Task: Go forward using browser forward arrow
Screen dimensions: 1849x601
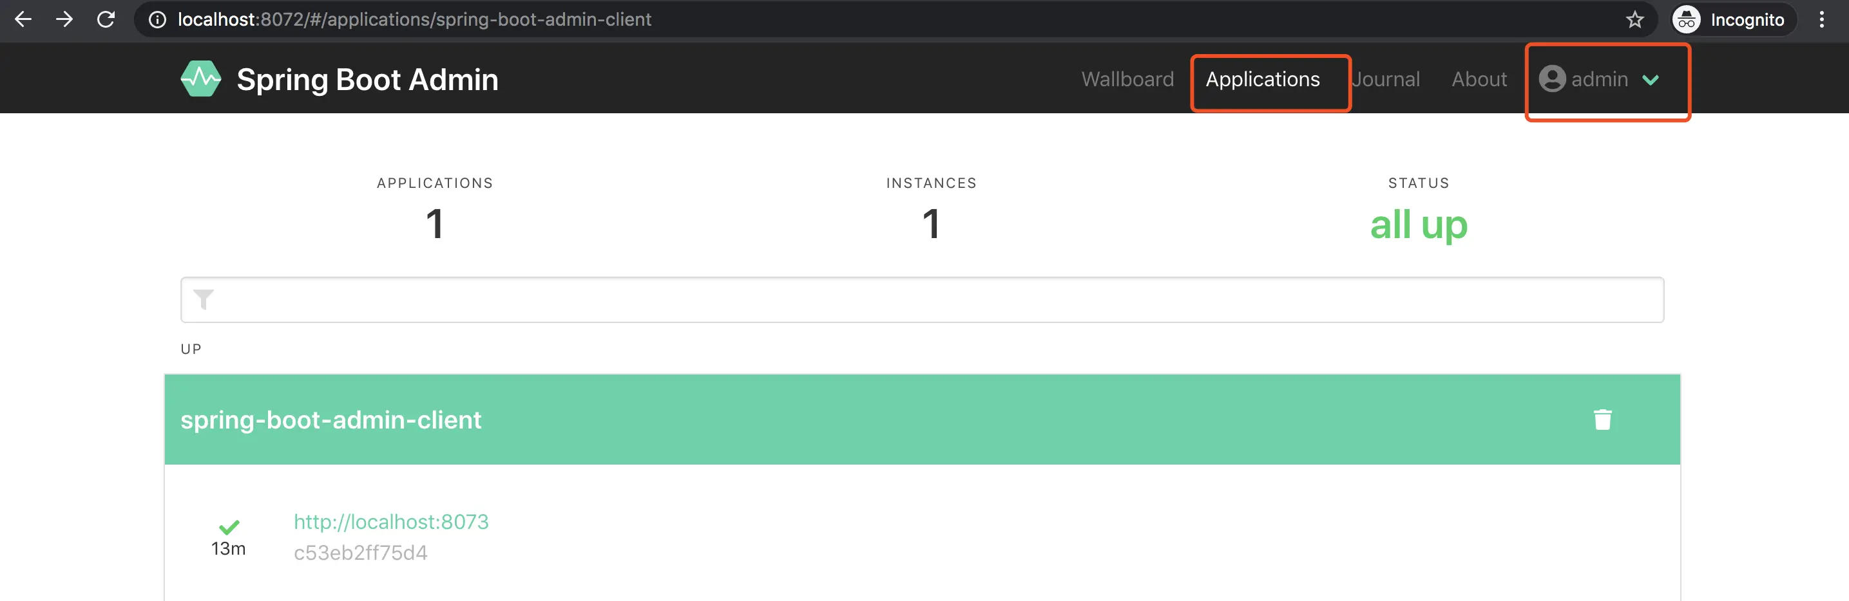Action: (64, 19)
